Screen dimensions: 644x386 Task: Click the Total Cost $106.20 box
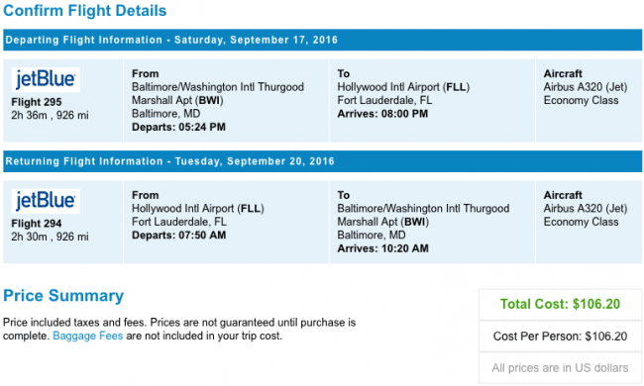[x=560, y=304]
